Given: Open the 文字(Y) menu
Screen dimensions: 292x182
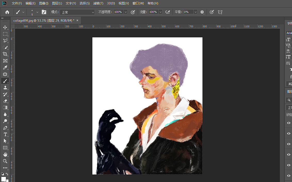Looking at the screenshot, I should pos(71,3).
